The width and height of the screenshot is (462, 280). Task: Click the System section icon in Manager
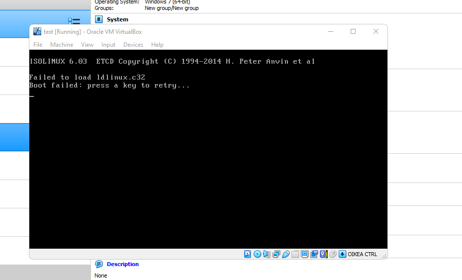[x=98, y=19]
